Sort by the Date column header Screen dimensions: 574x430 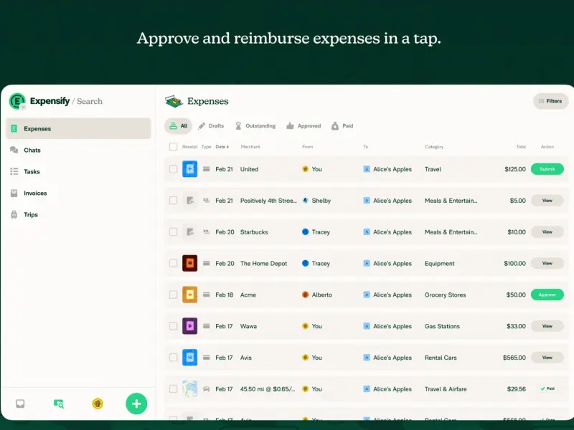(222, 147)
